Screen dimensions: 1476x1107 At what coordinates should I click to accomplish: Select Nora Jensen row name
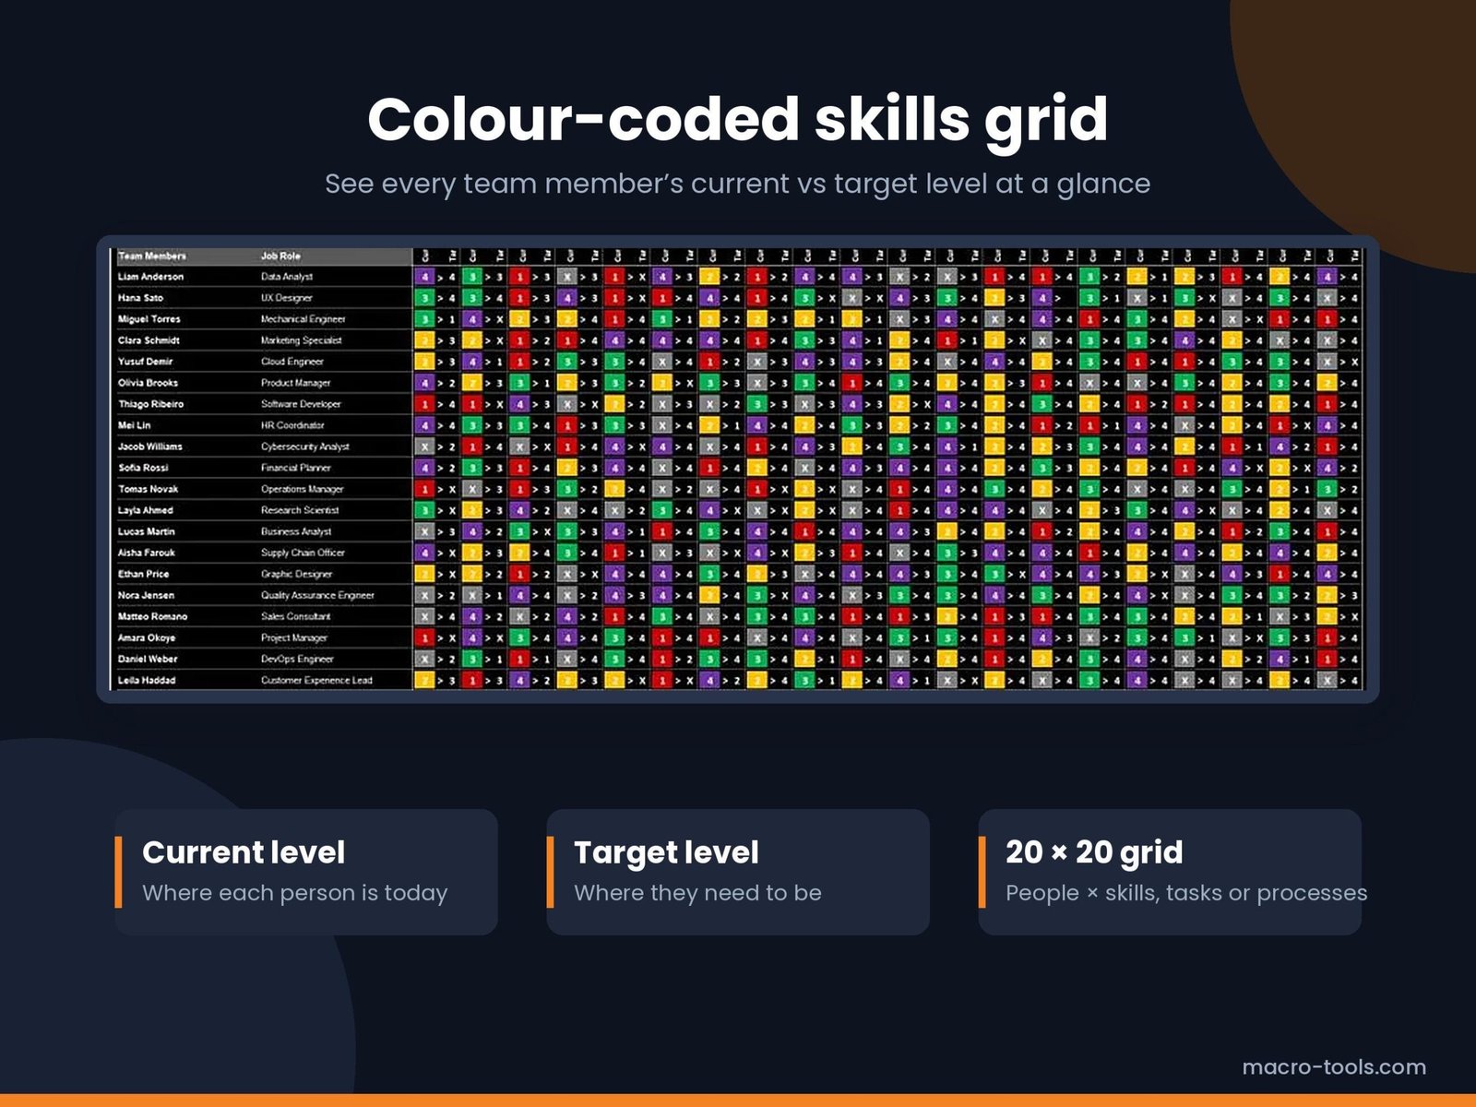coord(146,595)
